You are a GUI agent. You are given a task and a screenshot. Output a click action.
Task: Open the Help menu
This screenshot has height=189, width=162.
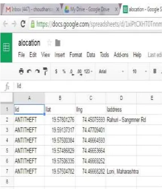tap(137, 55)
